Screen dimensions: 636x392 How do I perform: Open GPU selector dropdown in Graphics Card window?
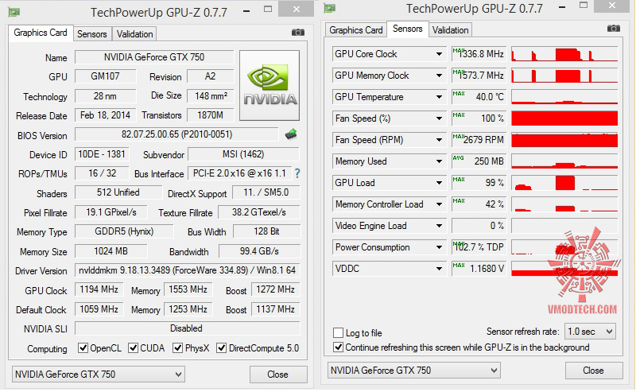click(x=99, y=375)
